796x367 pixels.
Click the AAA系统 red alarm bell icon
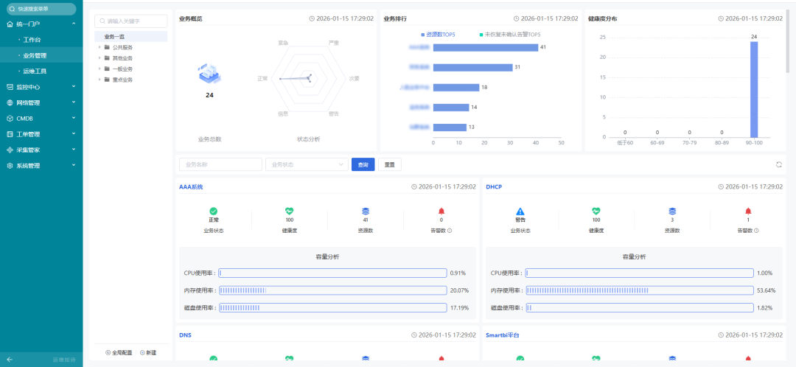coord(441,212)
